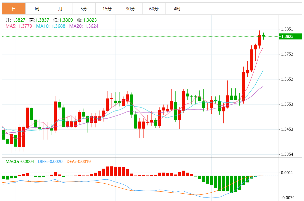304x201 pixels.
Task: Click the 1.3354 price axis label
Action: point(287,154)
